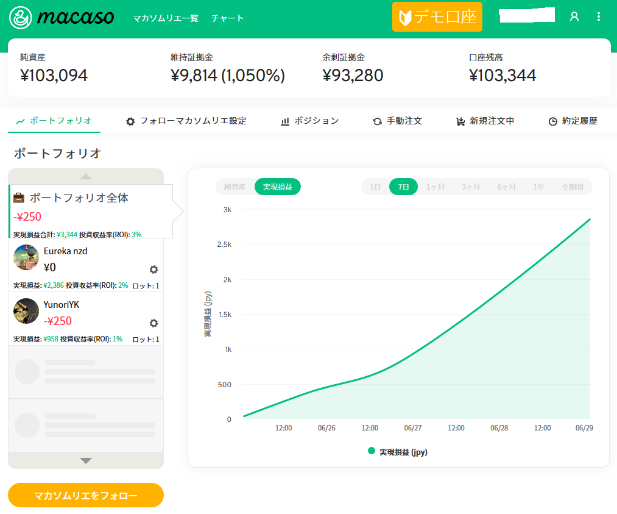Set chart period to 1ヶ月
Image resolution: width=617 pixels, height=514 pixels.
[x=435, y=187]
